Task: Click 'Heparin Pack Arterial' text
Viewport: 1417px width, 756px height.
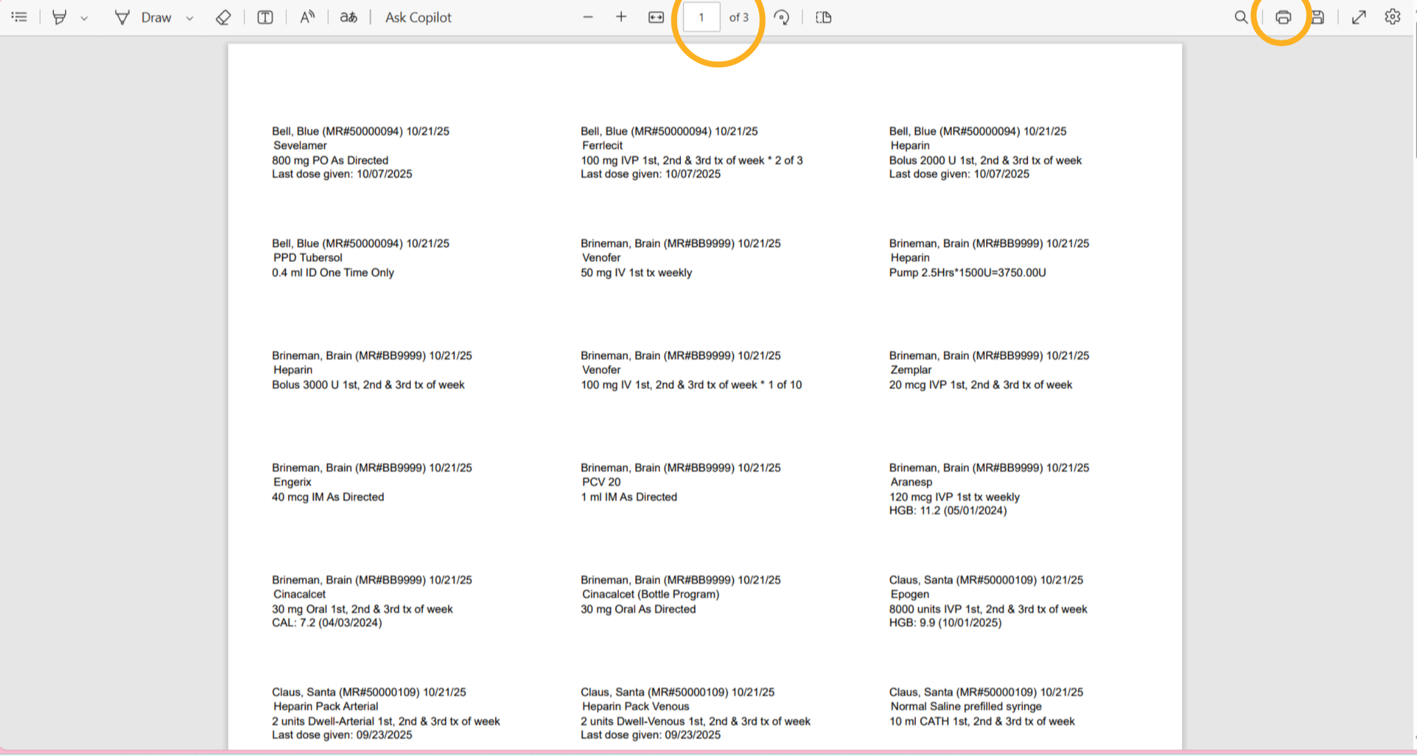Action: click(x=326, y=706)
